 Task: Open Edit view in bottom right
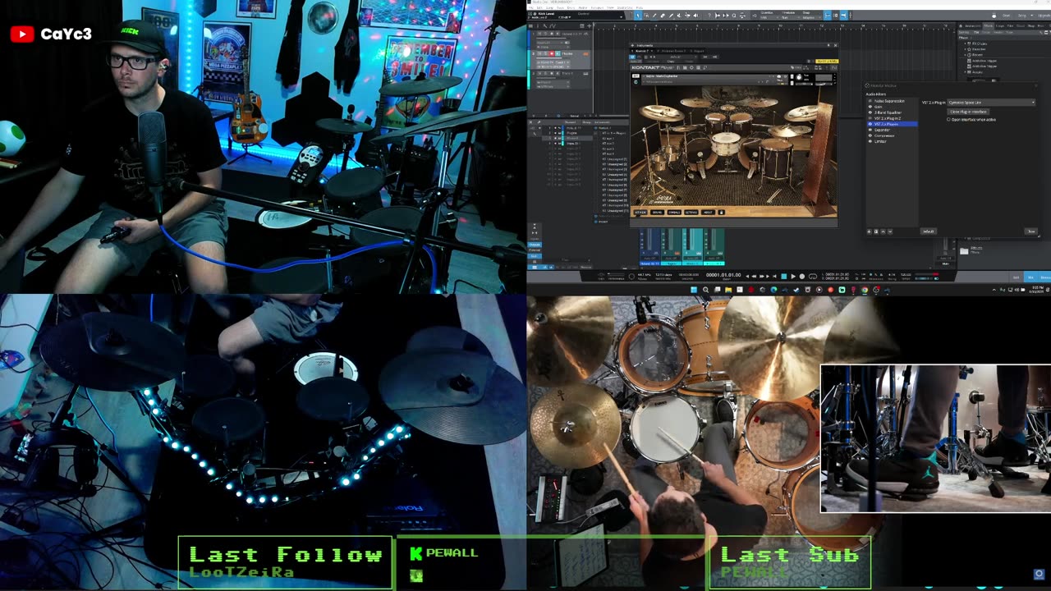1016,277
